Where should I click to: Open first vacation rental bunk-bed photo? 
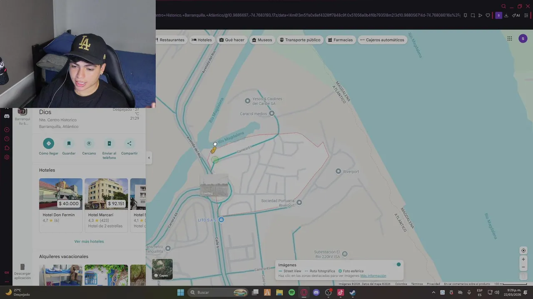(61, 275)
